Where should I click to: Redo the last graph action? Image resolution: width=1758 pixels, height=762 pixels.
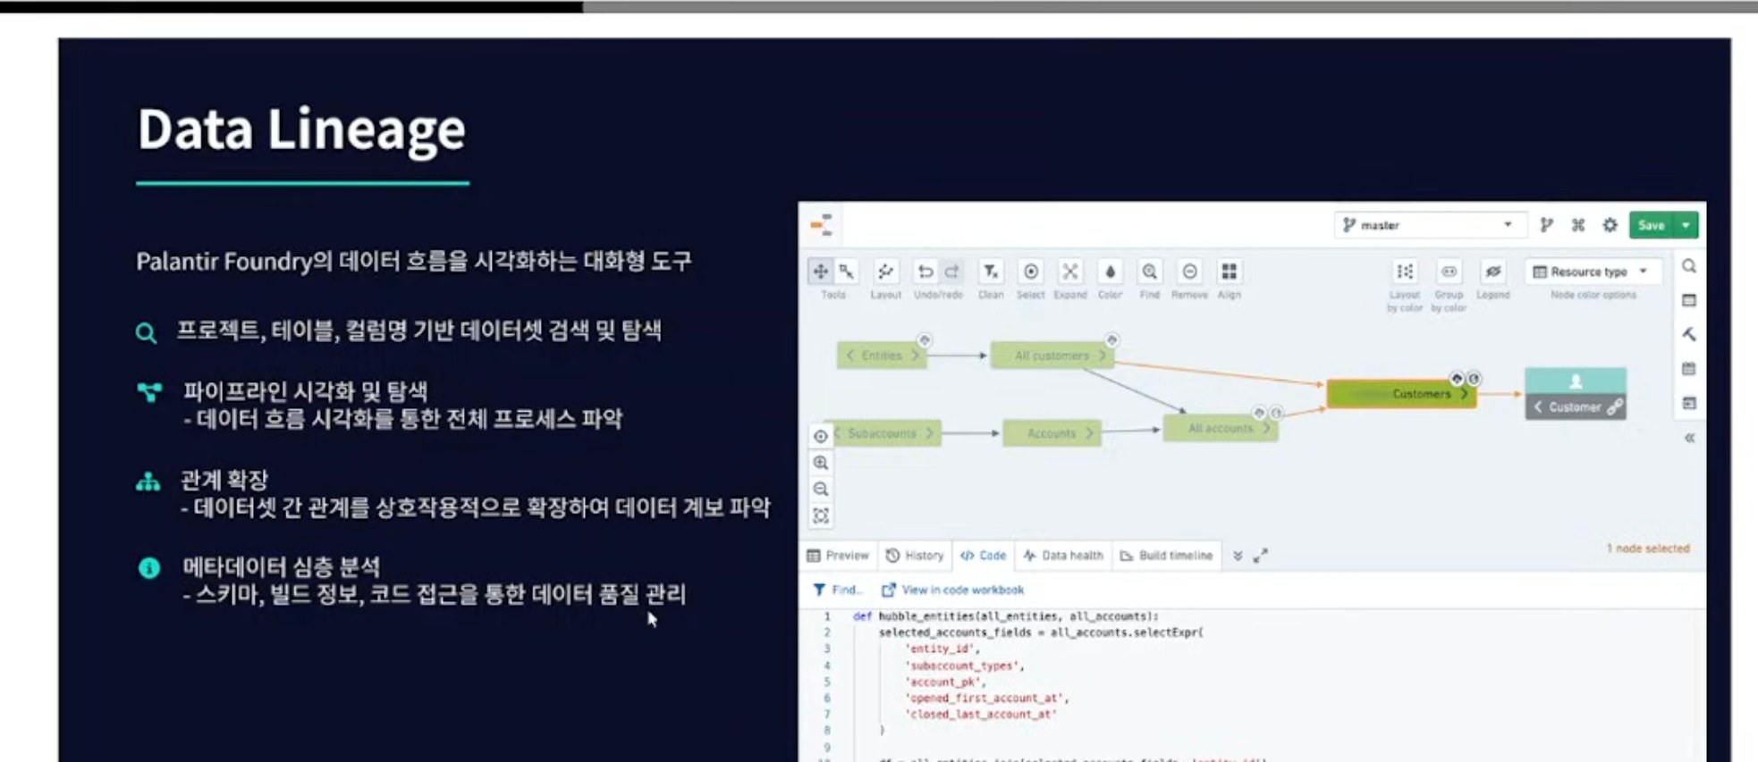(951, 272)
